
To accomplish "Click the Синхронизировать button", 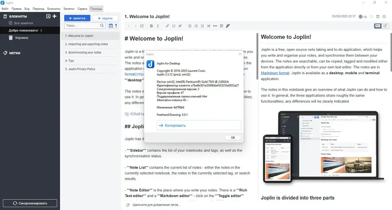I will pos(30,203).
